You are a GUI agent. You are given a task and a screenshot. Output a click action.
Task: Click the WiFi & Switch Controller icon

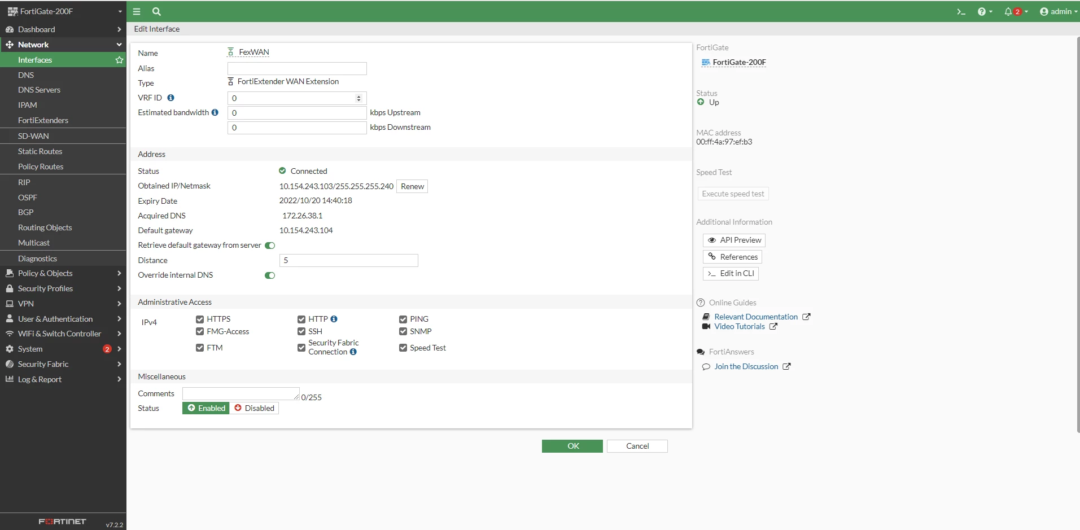pyautogui.click(x=10, y=334)
